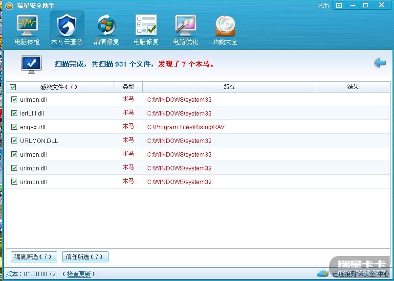Image resolution: width=394 pixels, height=281 pixels.
Task: Click the 路径 column header
Action: 229,87
